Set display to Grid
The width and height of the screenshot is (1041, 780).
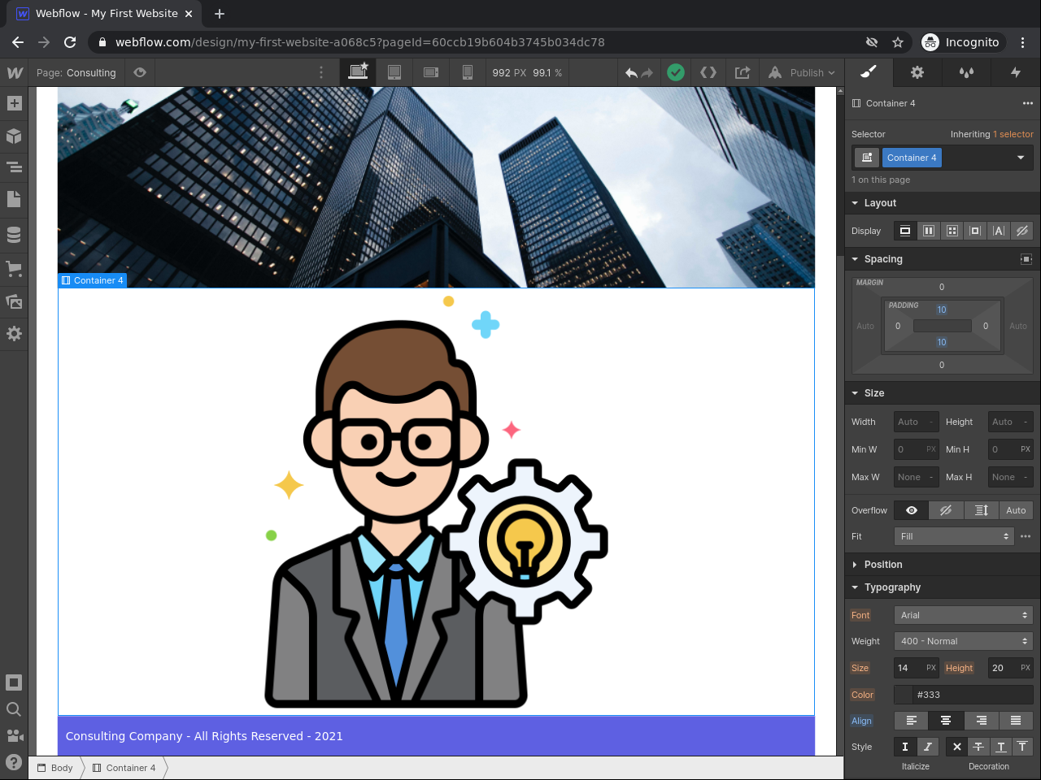952,231
